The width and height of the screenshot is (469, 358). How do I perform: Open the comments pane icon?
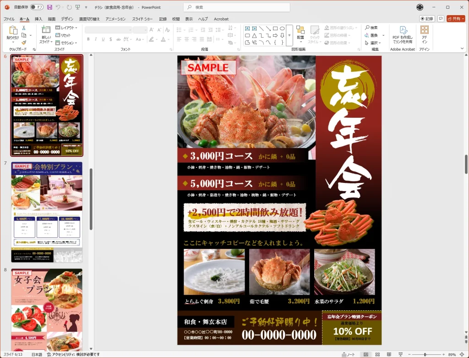tap(441, 19)
